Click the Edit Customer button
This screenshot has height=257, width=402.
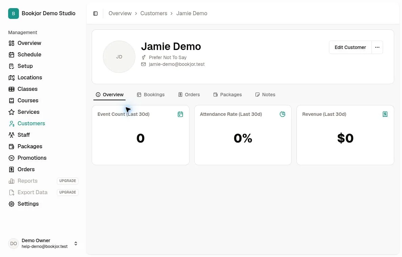coord(350,47)
